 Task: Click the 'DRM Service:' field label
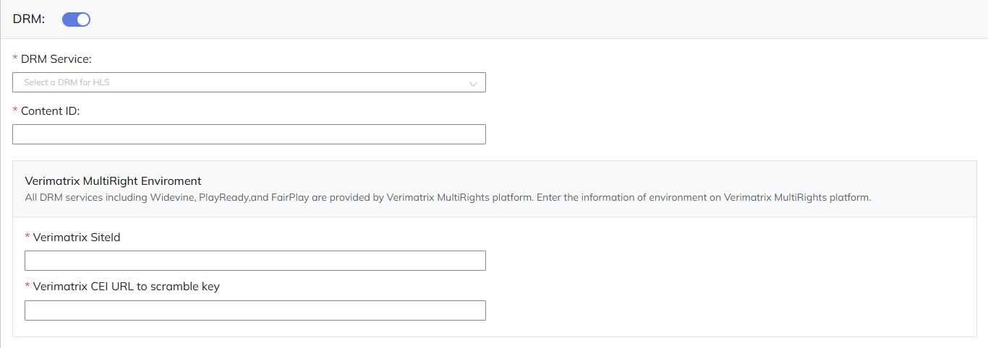coord(56,59)
